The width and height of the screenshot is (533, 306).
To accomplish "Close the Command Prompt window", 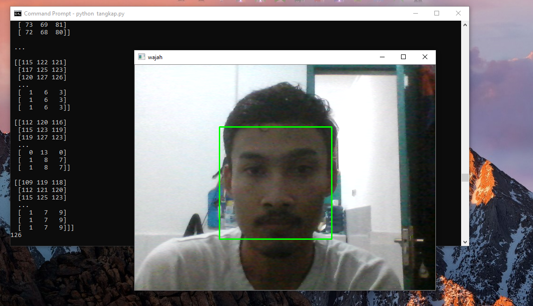I will [458, 14].
